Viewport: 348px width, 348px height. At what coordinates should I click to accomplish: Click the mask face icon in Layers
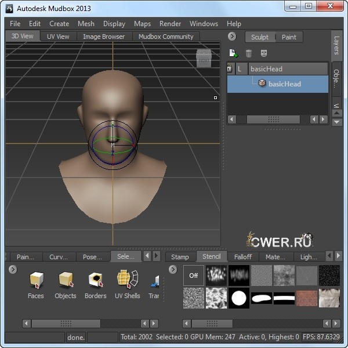click(x=264, y=53)
